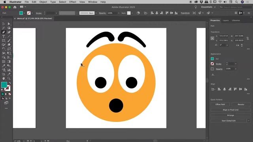Viewport: 253px width, 142px height.
Task: Select the Direct Selection tool
Action: [x=9, y=24]
